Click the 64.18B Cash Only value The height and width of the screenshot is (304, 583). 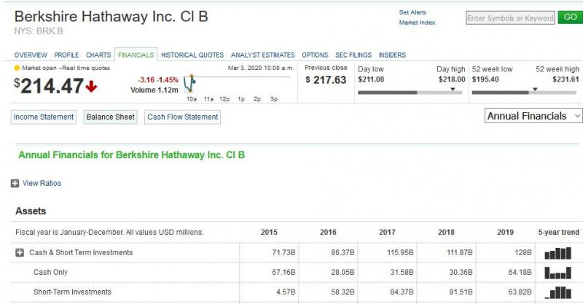click(520, 273)
